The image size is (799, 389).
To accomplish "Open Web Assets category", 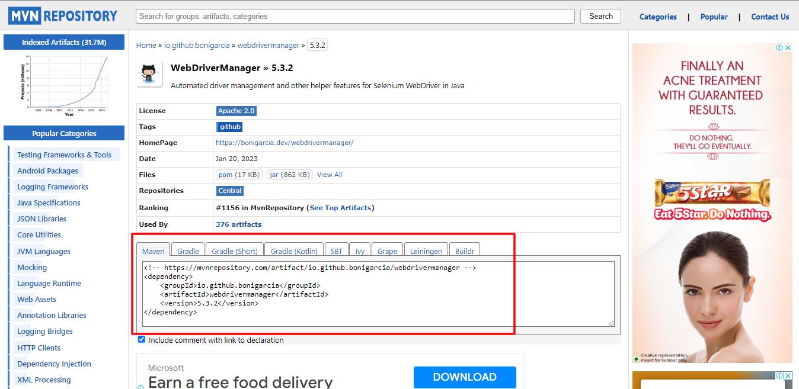I will tap(37, 299).
